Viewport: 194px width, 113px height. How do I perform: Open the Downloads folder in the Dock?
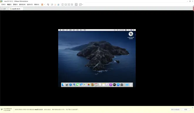[127, 85]
